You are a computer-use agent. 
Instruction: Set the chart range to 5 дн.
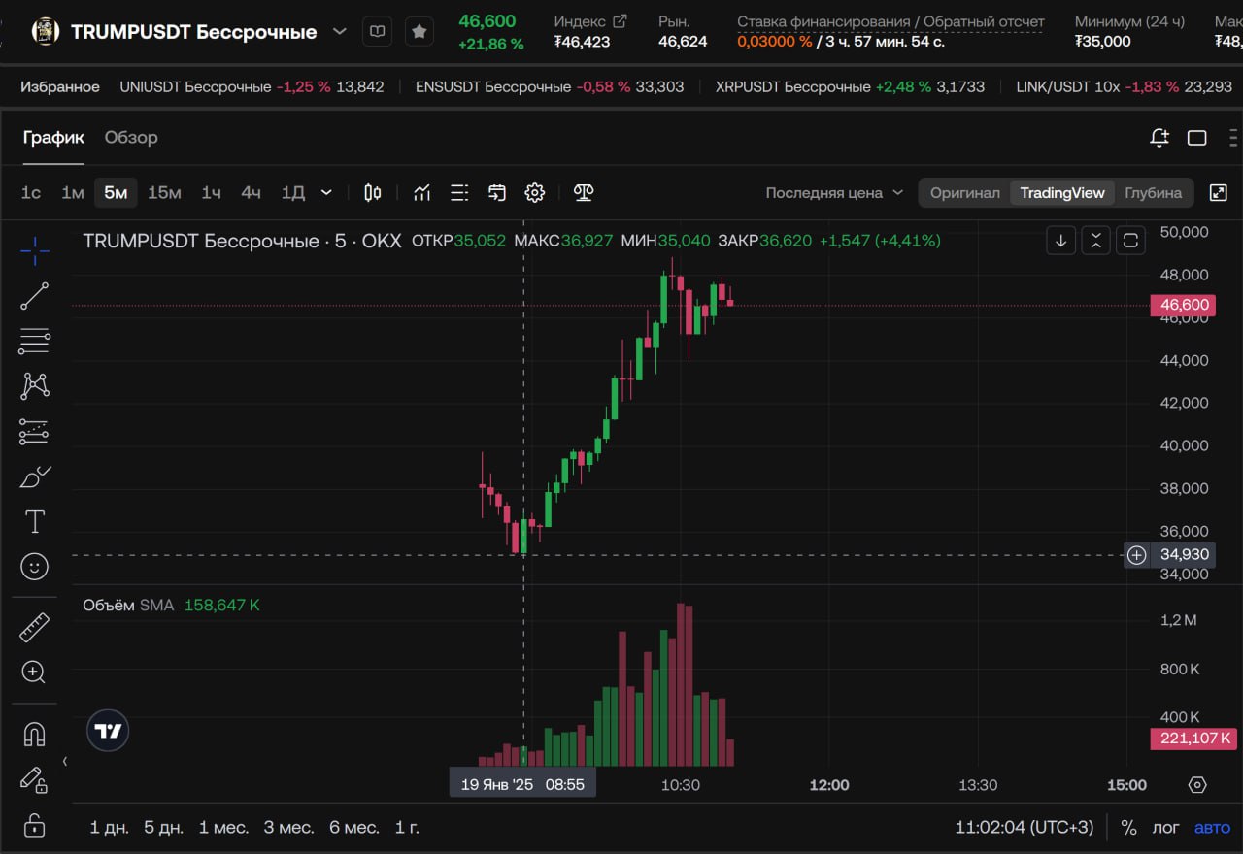(163, 828)
